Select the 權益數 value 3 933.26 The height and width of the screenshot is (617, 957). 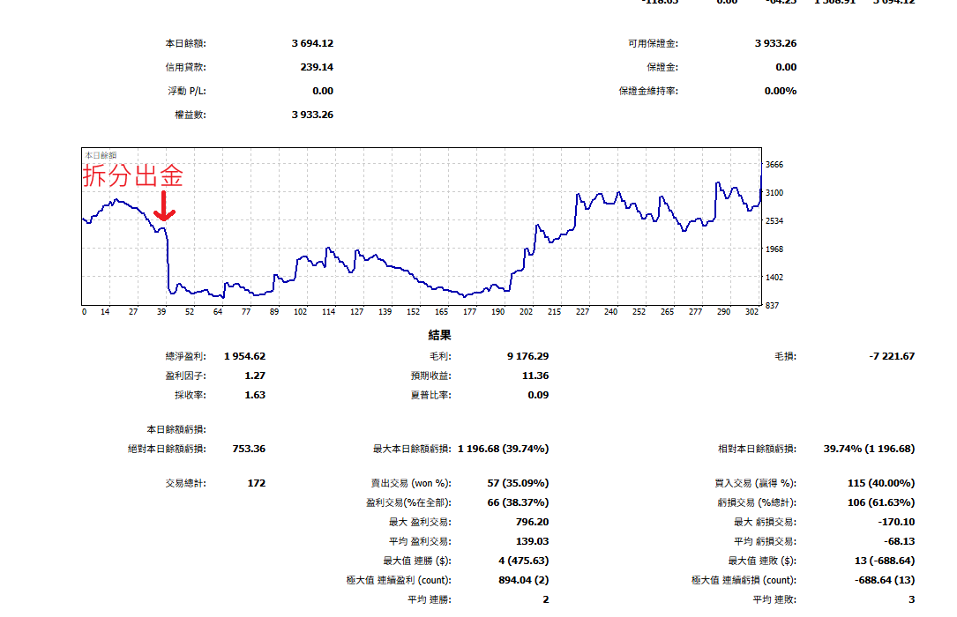coord(312,115)
